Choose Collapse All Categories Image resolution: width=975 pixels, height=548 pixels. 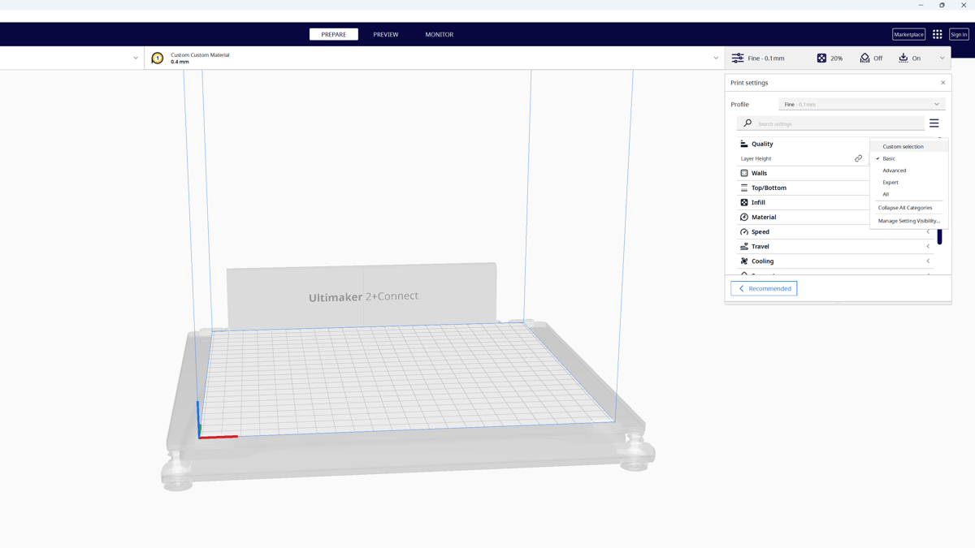point(908,208)
